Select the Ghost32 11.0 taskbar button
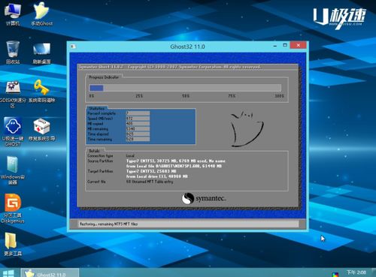The height and width of the screenshot is (277, 376). (x=50, y=272)
